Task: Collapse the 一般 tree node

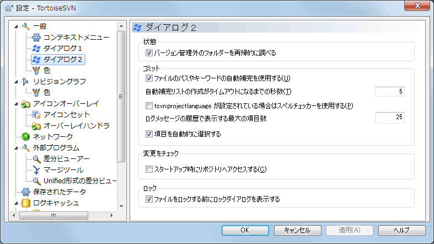Action: pos(16,26)
